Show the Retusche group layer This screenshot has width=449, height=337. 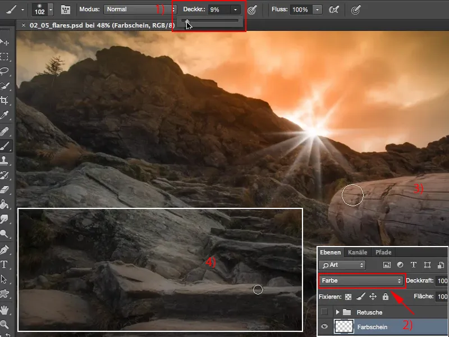pos(325,312)
